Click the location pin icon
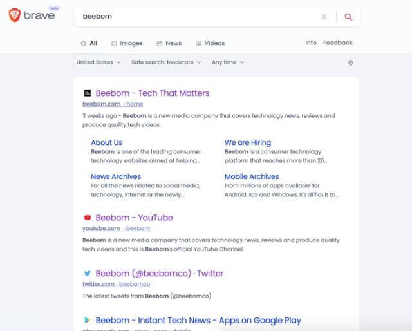Viewport: 412px width, 331px height. 350,62
